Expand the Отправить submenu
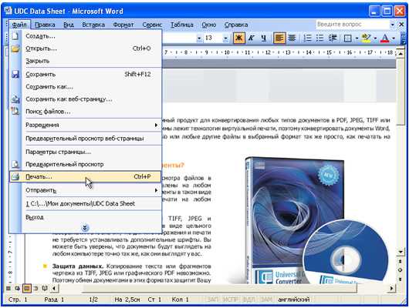Screen dimensions: 409x308 (x=86, y=190)
